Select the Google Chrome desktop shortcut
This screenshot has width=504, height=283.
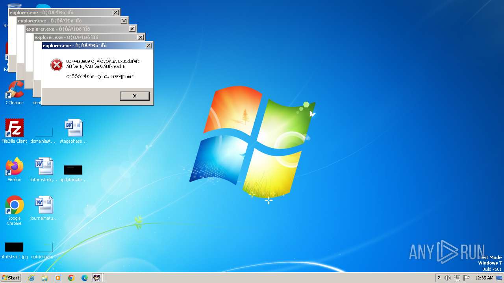pyautogui.click(x=14, y=211)
